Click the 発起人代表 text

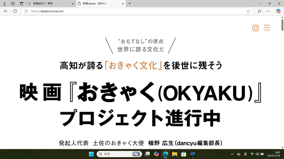(x=74, y=143)
